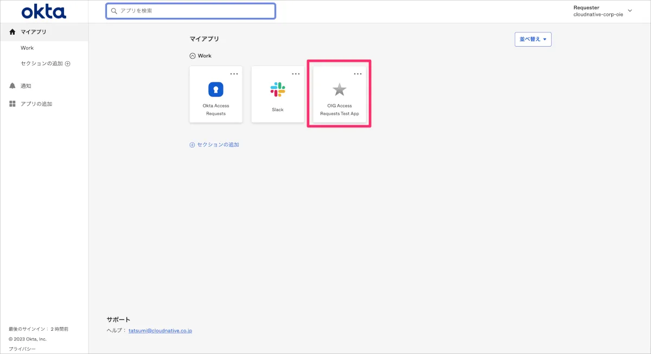Open three-dot menu on Okta Access Requests tile
The image size is (651, 354).
click(234, 74)
